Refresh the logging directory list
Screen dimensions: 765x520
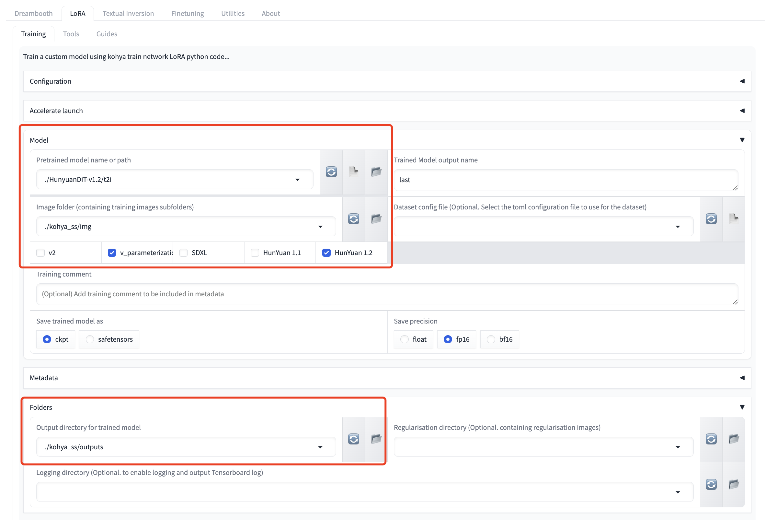coord(711,484)
